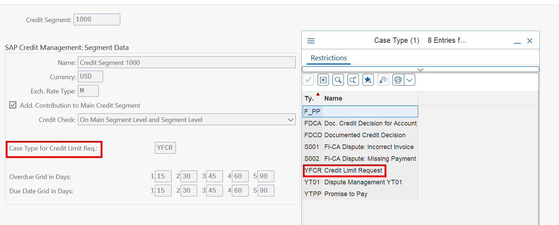Click the Print icon in dialog toolbar
This screenshot has height=225, width=559.
(x=398, y=80)
